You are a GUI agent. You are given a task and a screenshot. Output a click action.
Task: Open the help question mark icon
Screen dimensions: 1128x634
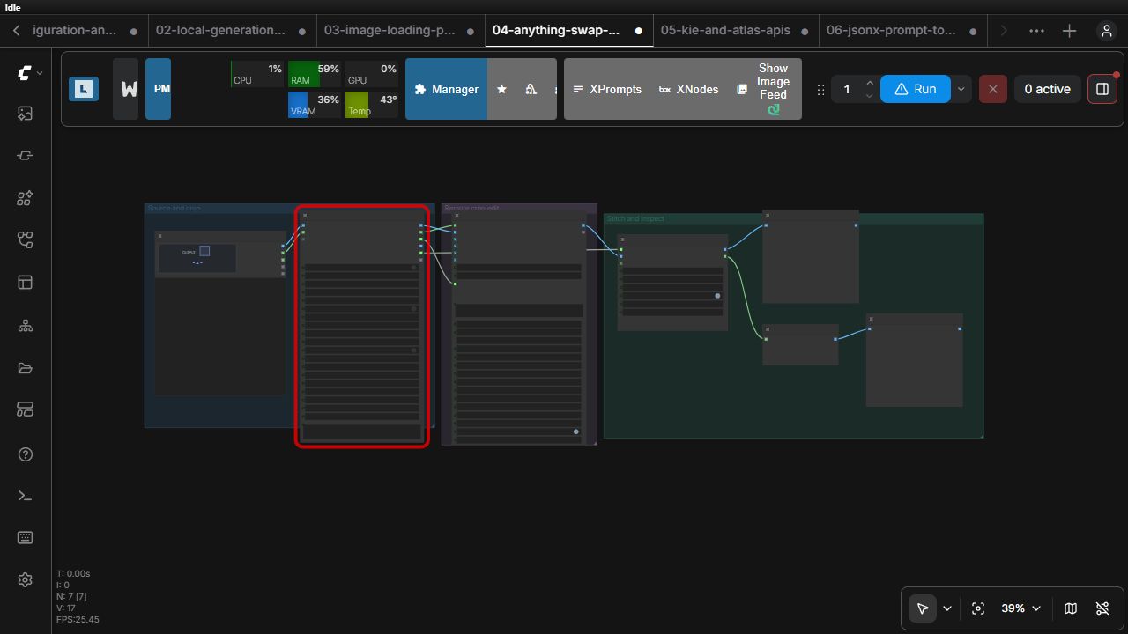(25, 454)
